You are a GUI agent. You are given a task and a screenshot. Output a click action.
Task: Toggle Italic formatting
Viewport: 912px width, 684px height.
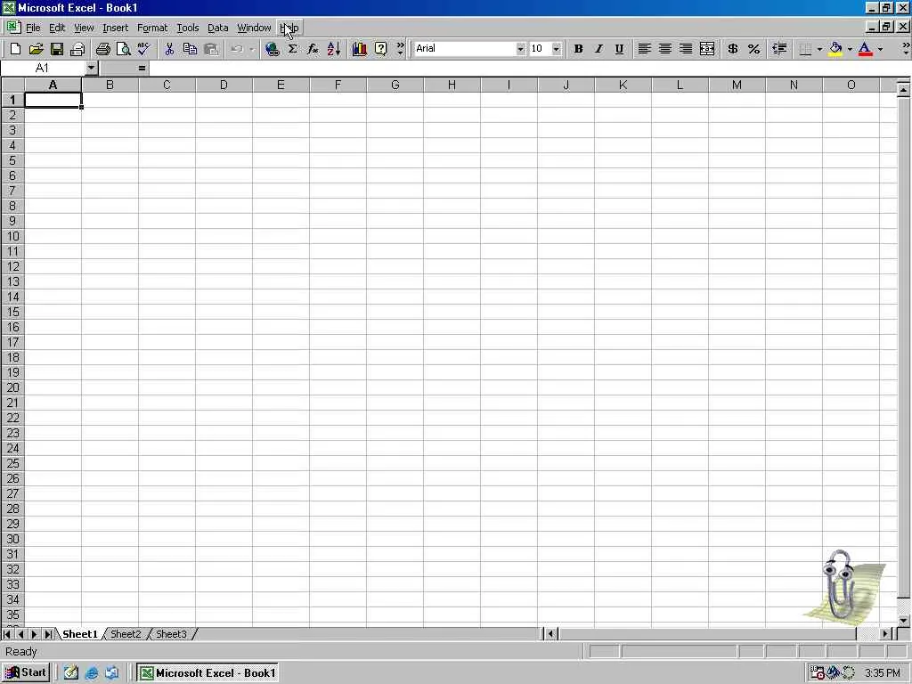click(x=598, y=49)
